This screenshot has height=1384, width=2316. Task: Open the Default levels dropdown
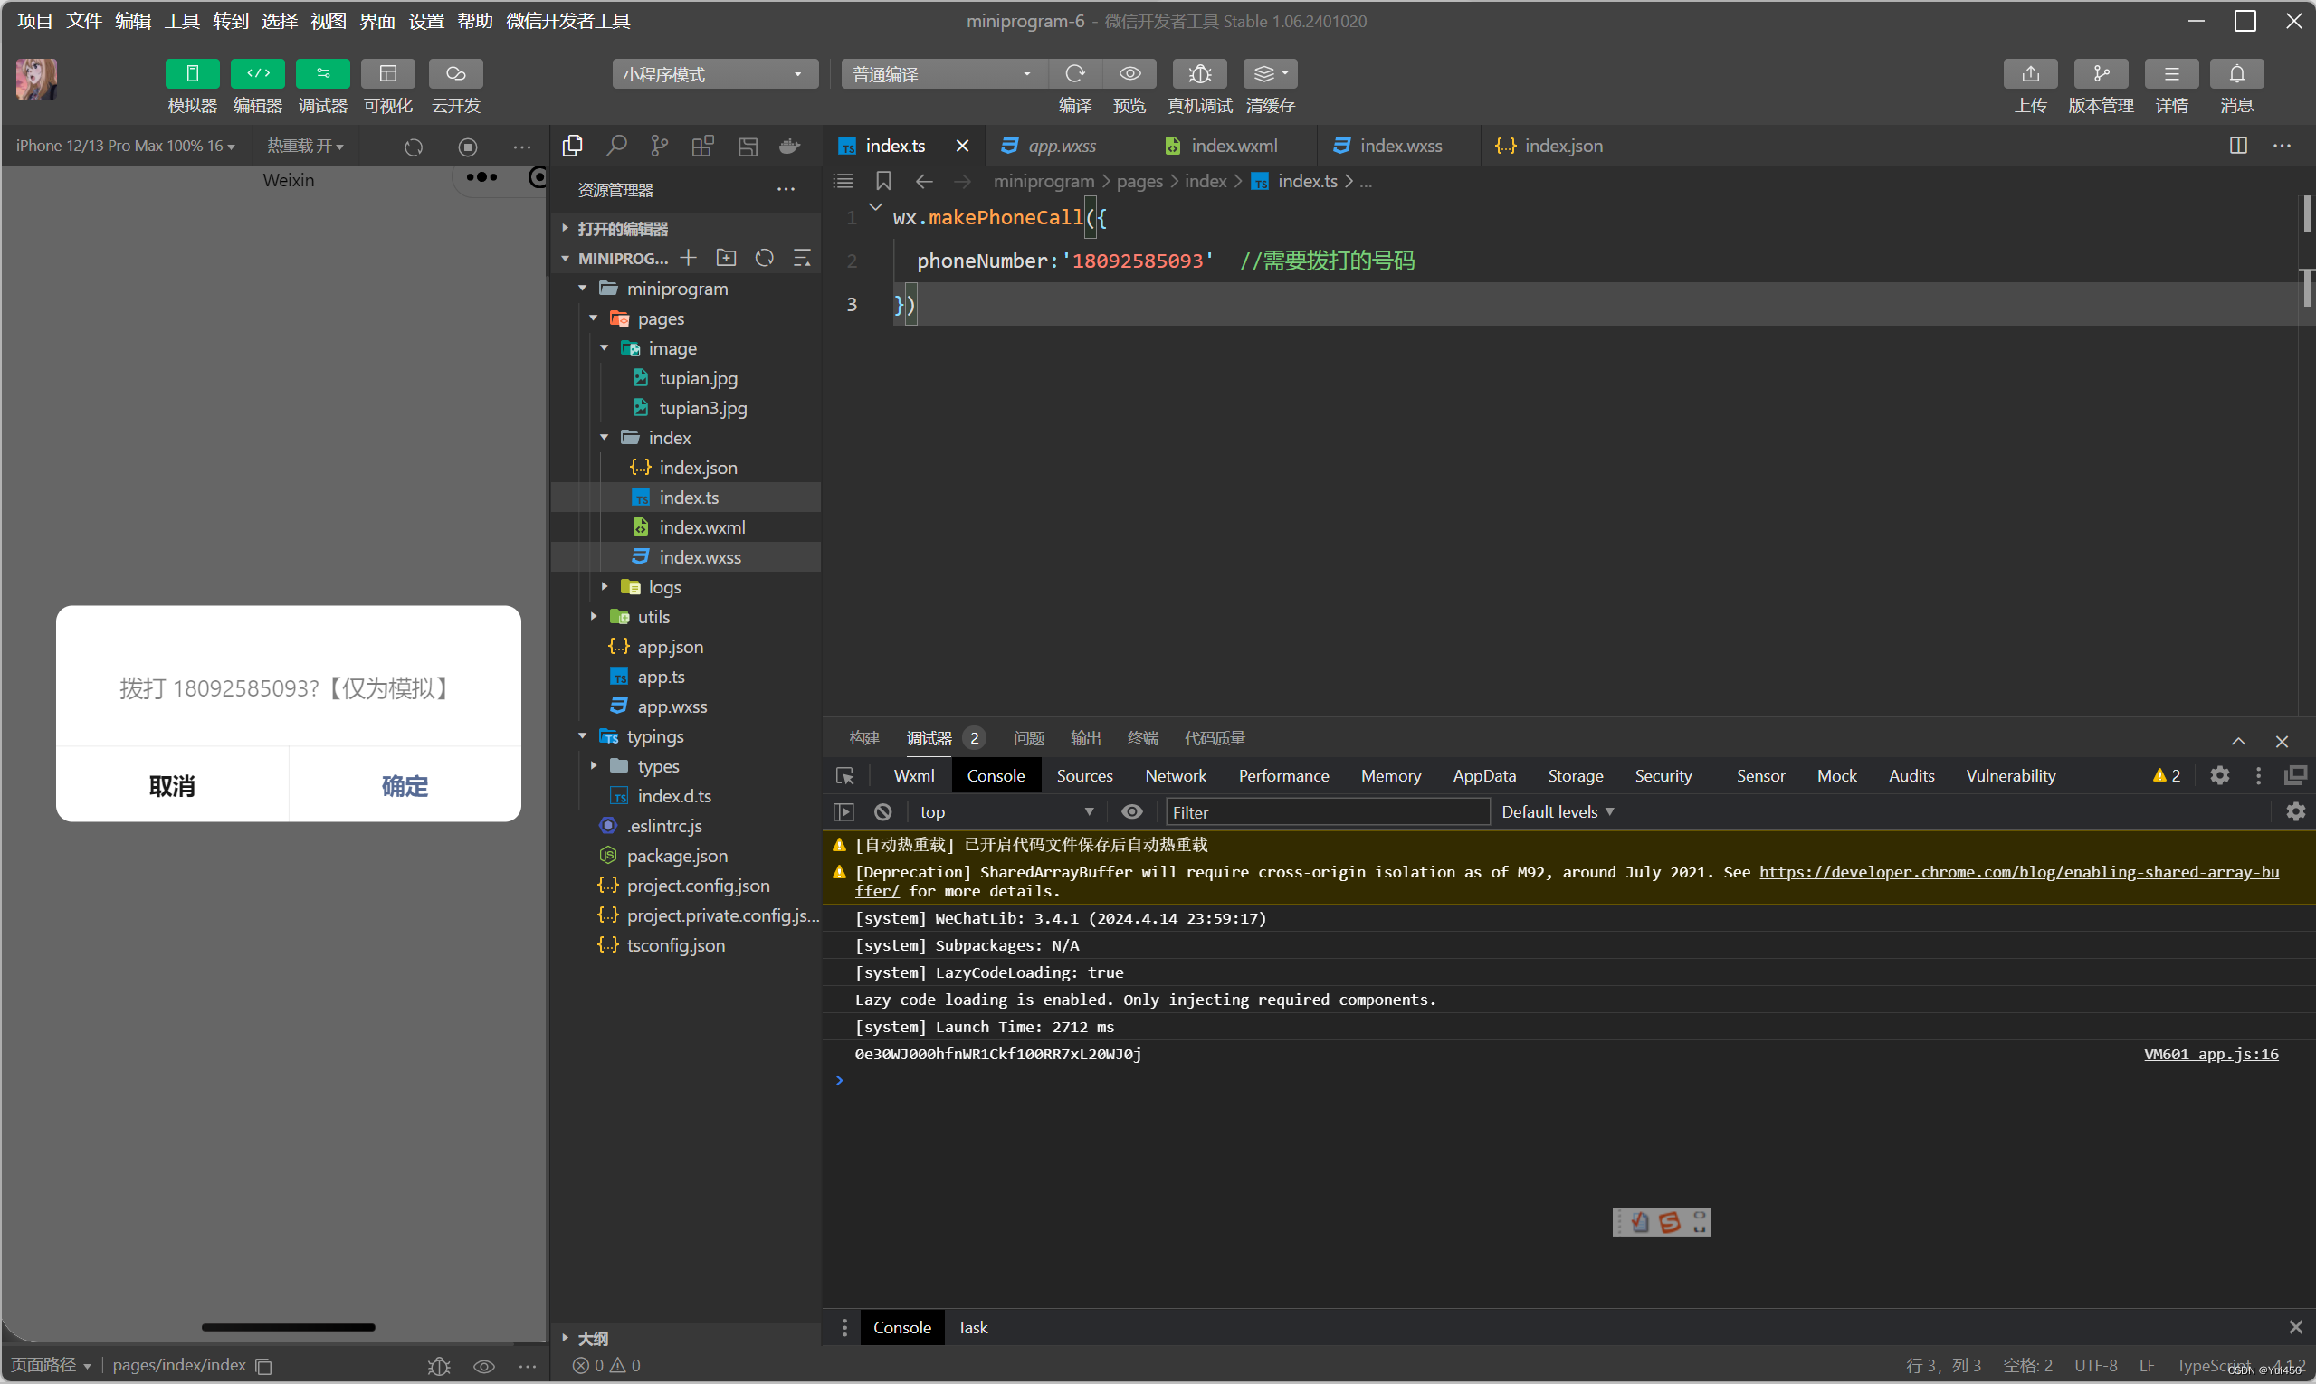(1558, 811)
